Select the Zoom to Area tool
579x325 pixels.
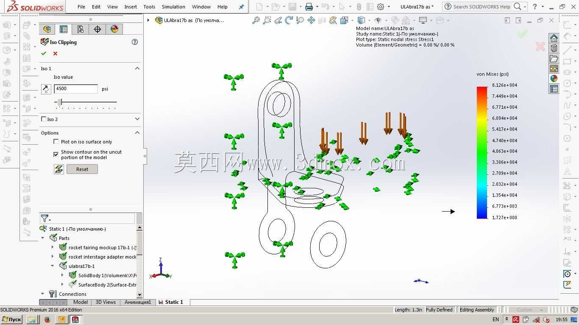pos(267,20)
